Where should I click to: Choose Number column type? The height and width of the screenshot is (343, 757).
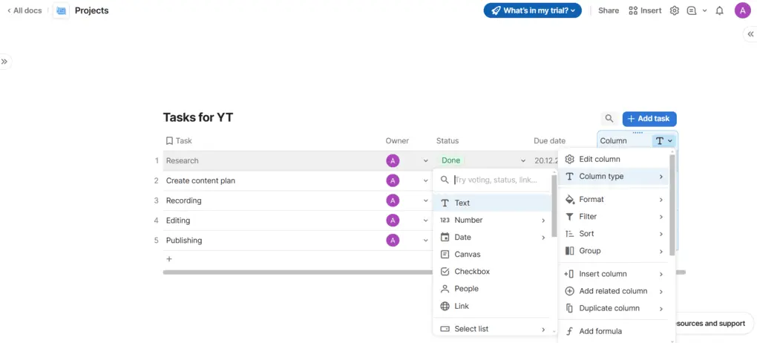pos(492,220)
